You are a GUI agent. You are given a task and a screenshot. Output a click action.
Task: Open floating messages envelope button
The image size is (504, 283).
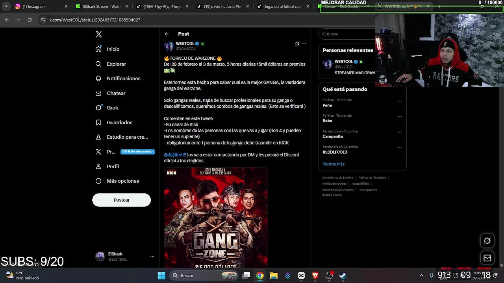pyautogui.click(x=487, y=258)
